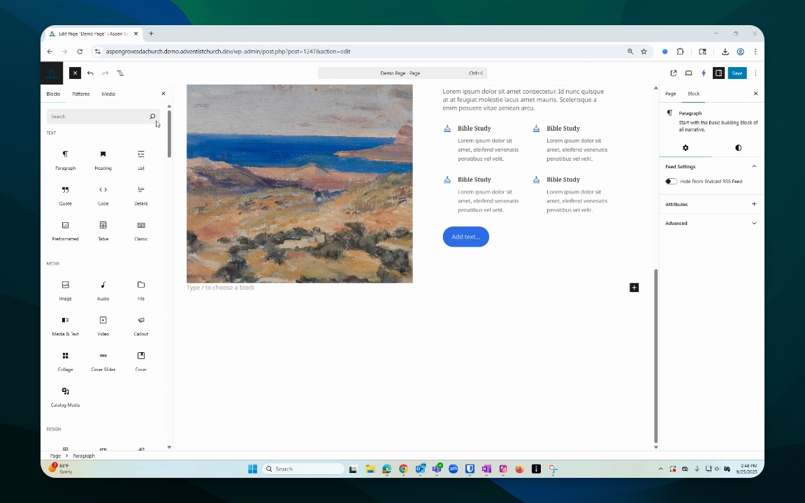Close the block inserter panel X
The height and width of the screenshot is (503, 805).
click(x=164, y=94)
